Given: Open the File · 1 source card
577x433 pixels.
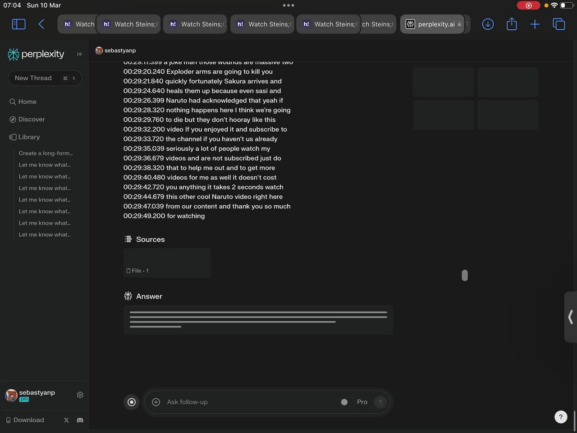Looking at the screenshot, I should tap(167, 263).
